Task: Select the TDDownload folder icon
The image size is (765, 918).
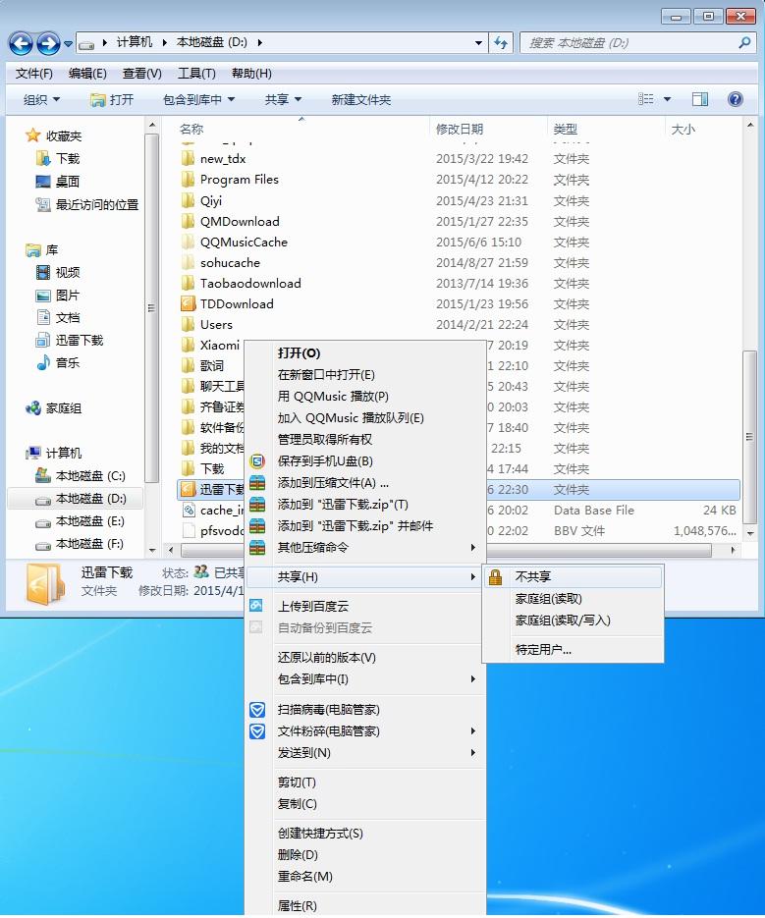Action: [x=188, y=303]
